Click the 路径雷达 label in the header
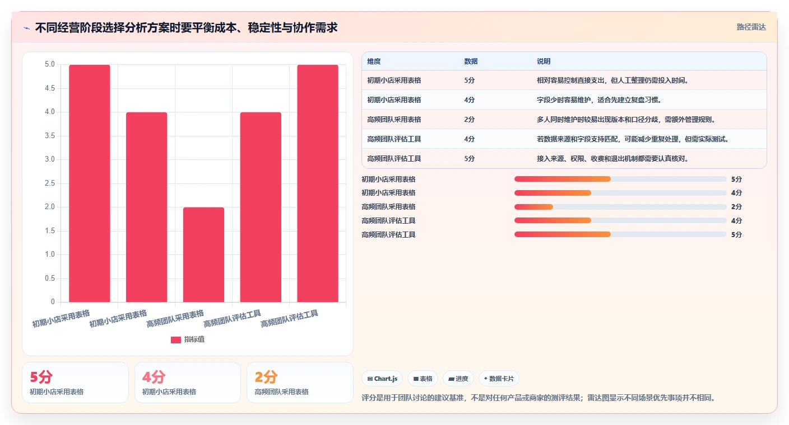 pos(751,27)
